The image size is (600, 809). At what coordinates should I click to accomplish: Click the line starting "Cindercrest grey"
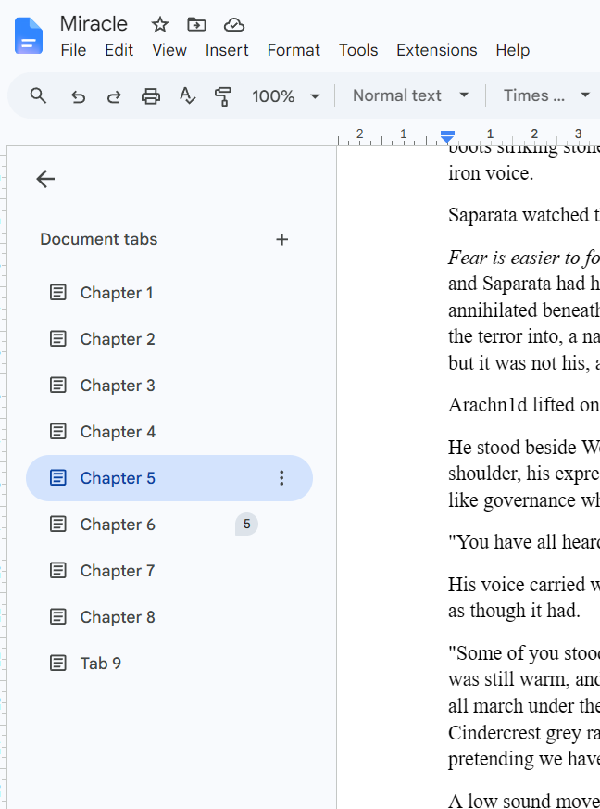(x=524, y=733)
